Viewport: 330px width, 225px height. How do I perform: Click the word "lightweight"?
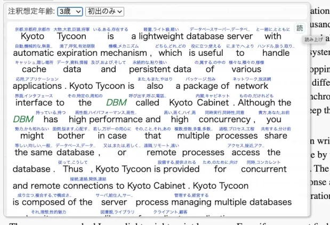point(162,36)
